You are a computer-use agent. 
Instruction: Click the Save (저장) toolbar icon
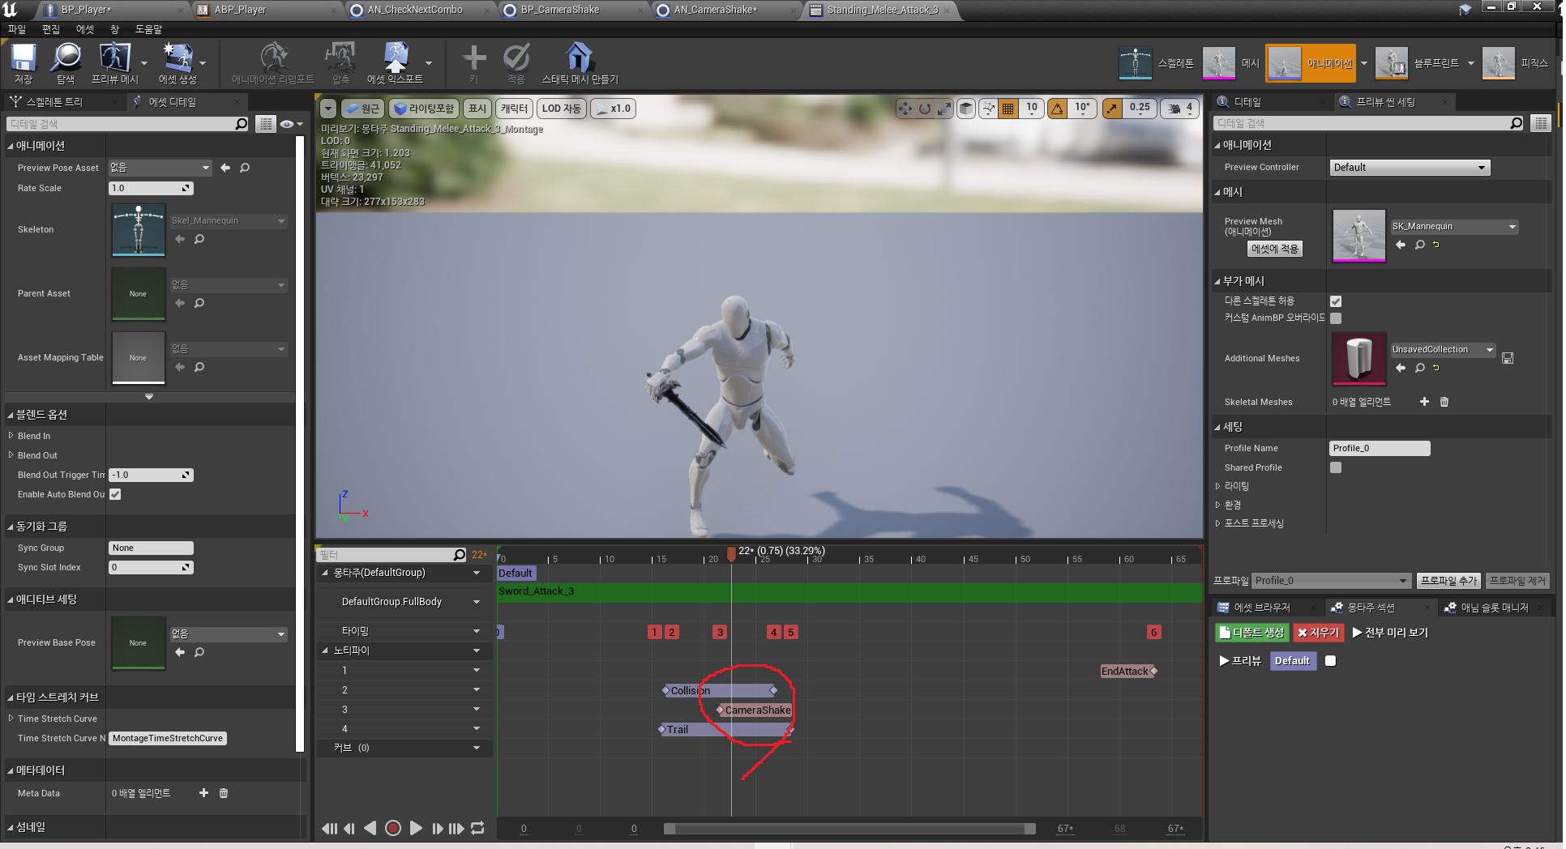[24, 63]
